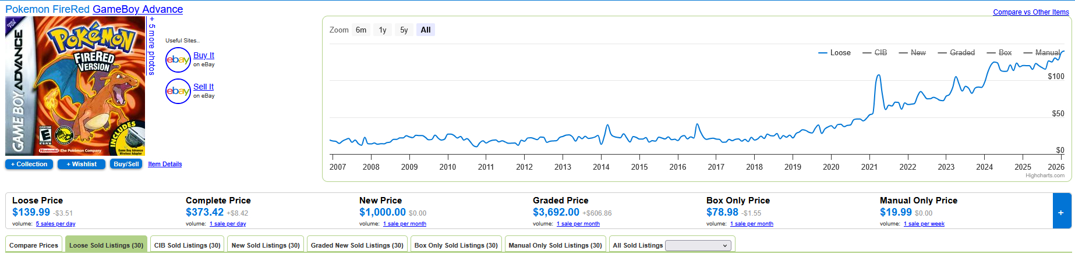Open the Pokemon FireRed box art image

(x=75, y=86)
